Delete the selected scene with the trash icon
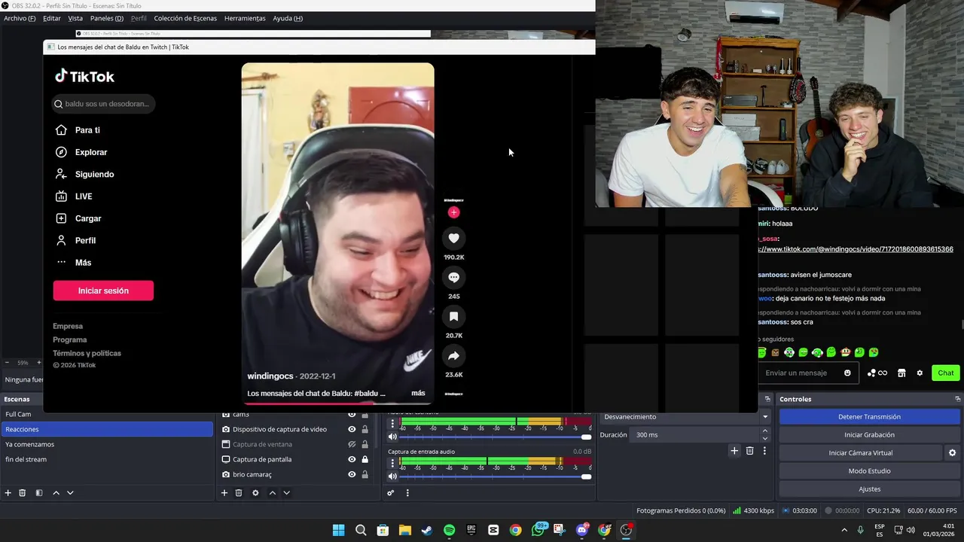Viewport: 964px width, 542px height. [23, 493]
